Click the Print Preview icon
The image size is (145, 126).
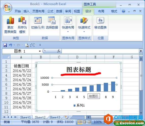pos(27,45)
